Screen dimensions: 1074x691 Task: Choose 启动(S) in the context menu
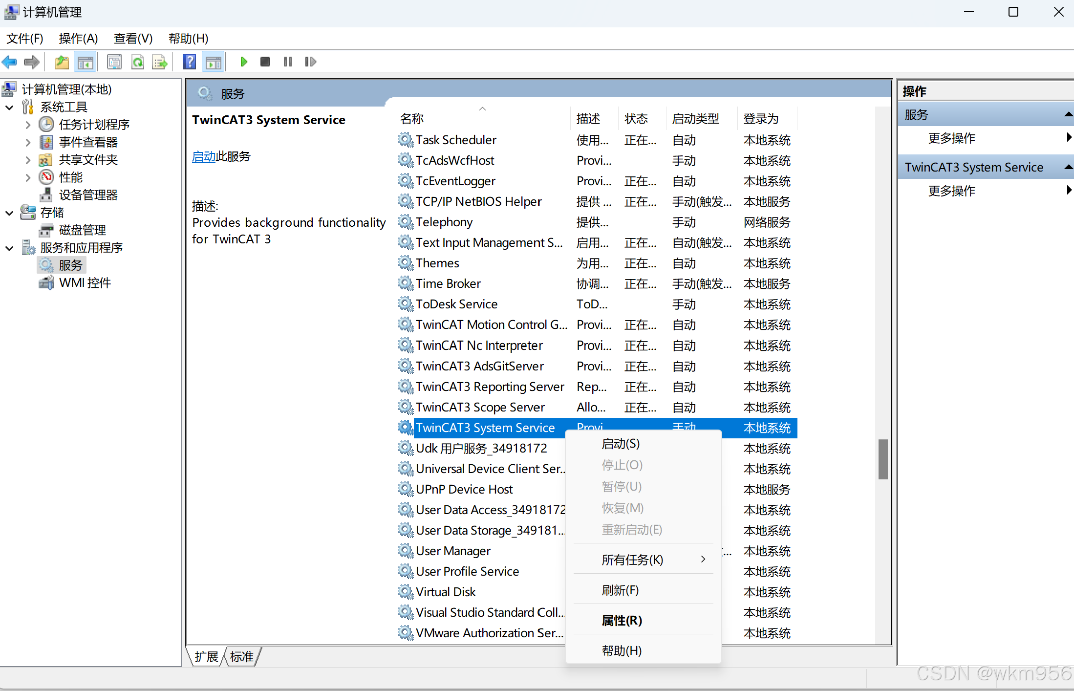[644, 444]
